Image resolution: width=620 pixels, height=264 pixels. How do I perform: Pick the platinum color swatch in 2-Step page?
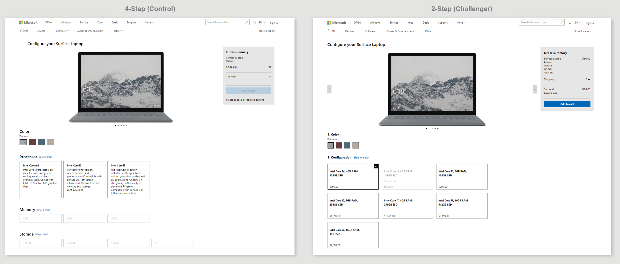coord(331,146)
